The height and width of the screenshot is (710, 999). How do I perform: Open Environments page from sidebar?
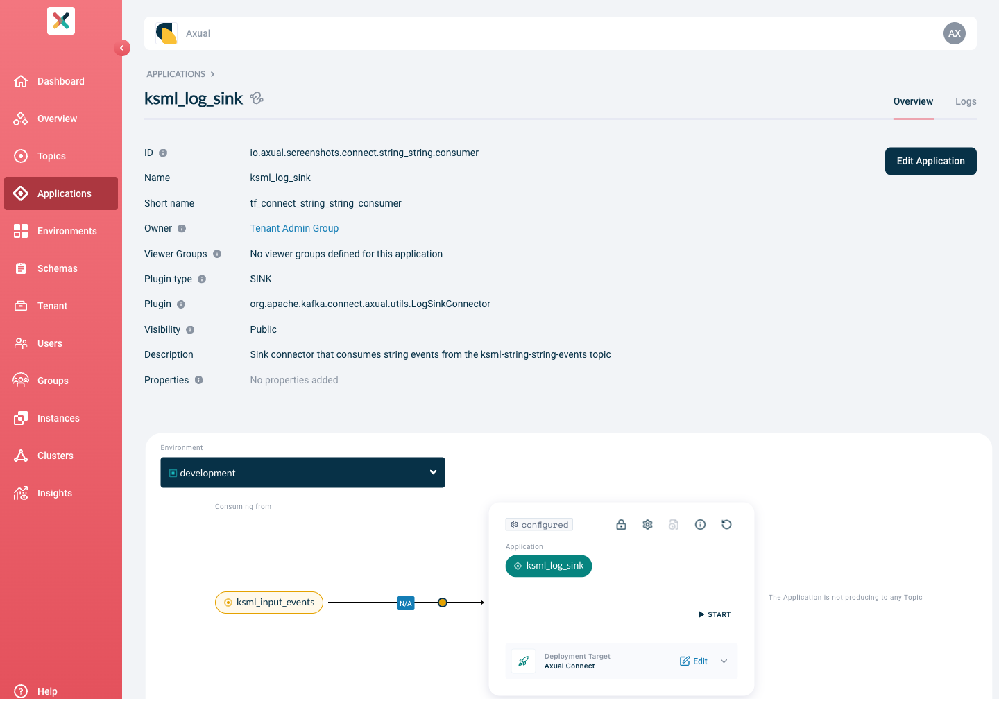pyautogui.click(x=61, y=231)
